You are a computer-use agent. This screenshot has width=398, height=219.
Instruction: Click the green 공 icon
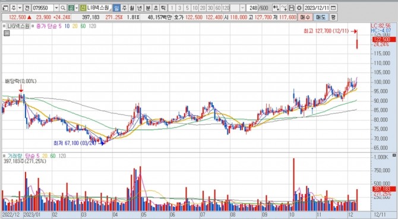71,8
